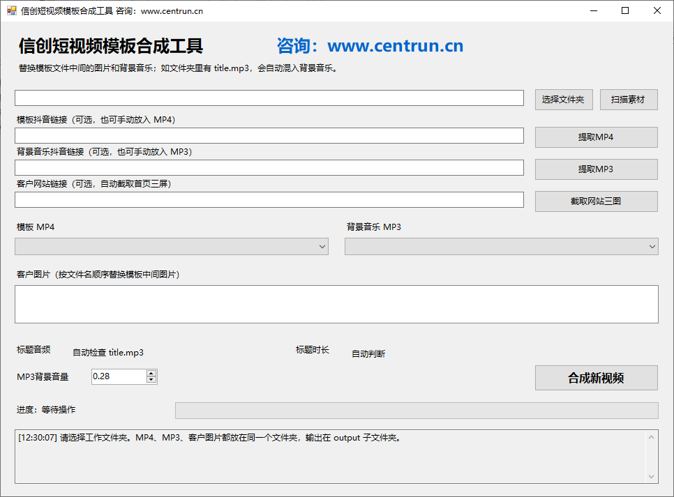Focus the work folder path field
The width and height of the screenshot is (674, 497).
269,98
